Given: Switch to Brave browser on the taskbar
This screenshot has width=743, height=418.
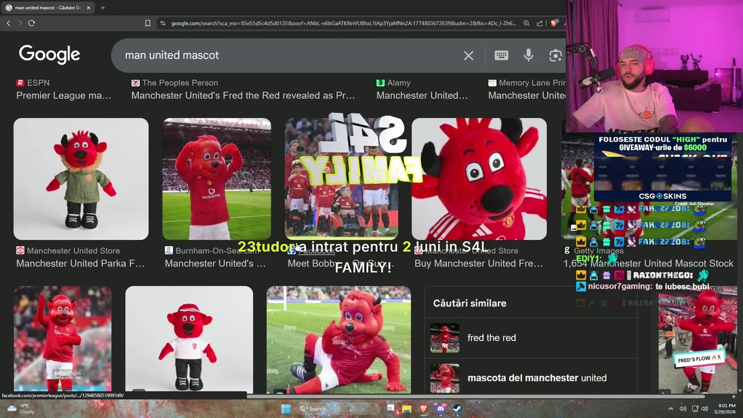Looking at the screenshot, I should [x=424, y=409].
